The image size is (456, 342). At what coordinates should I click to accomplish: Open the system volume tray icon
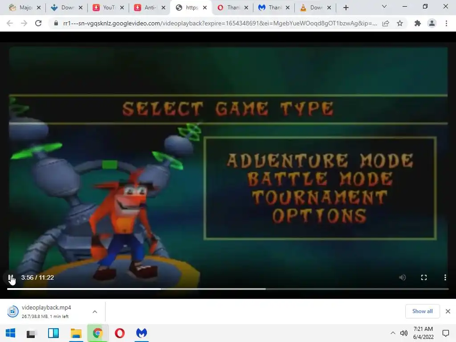(403, 333)
